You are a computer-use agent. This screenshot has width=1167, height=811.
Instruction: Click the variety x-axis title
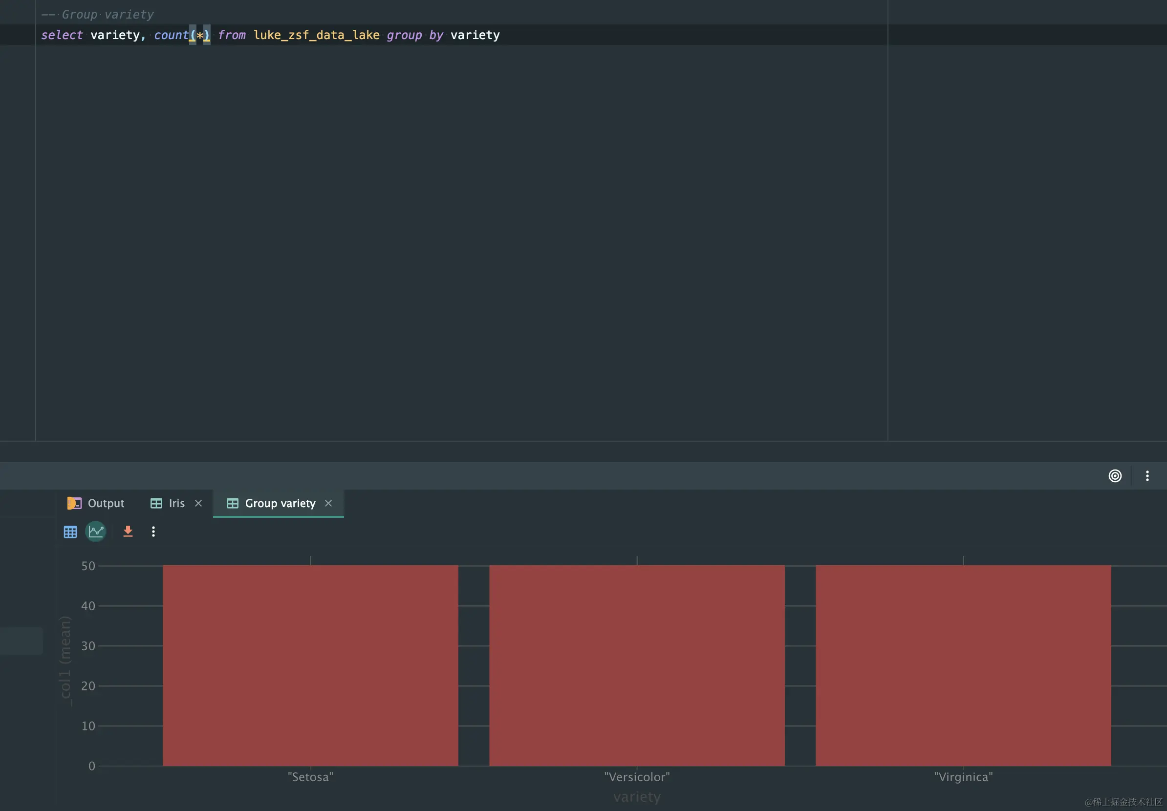coord(636,796)
